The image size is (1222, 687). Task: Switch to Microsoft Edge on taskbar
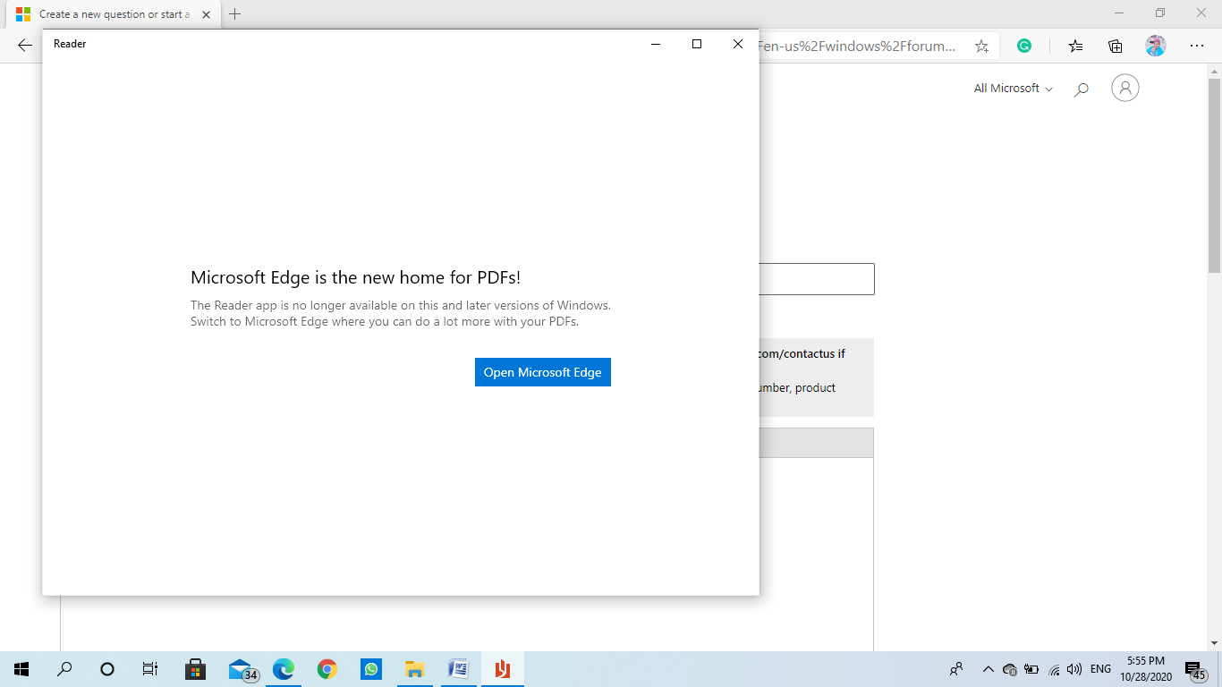284,669
